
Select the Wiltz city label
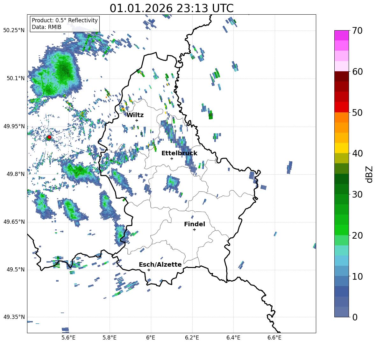coord(135,115)
